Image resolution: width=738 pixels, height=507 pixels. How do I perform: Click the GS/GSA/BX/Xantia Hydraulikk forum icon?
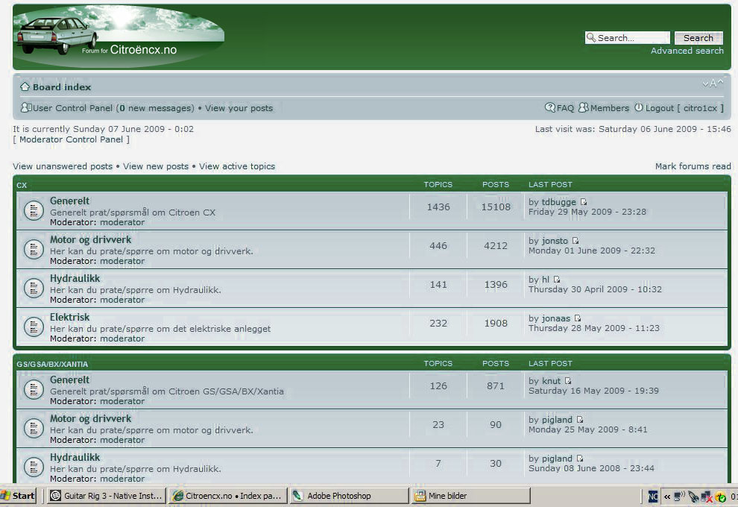point(34,467)
